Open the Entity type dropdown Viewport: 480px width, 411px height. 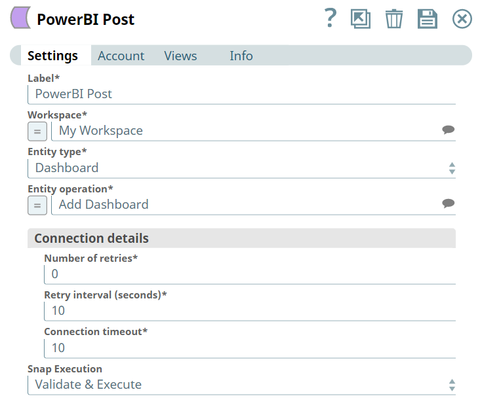tap(241, 168)
